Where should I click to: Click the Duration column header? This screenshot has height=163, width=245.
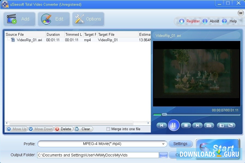(x=55, y=34)
